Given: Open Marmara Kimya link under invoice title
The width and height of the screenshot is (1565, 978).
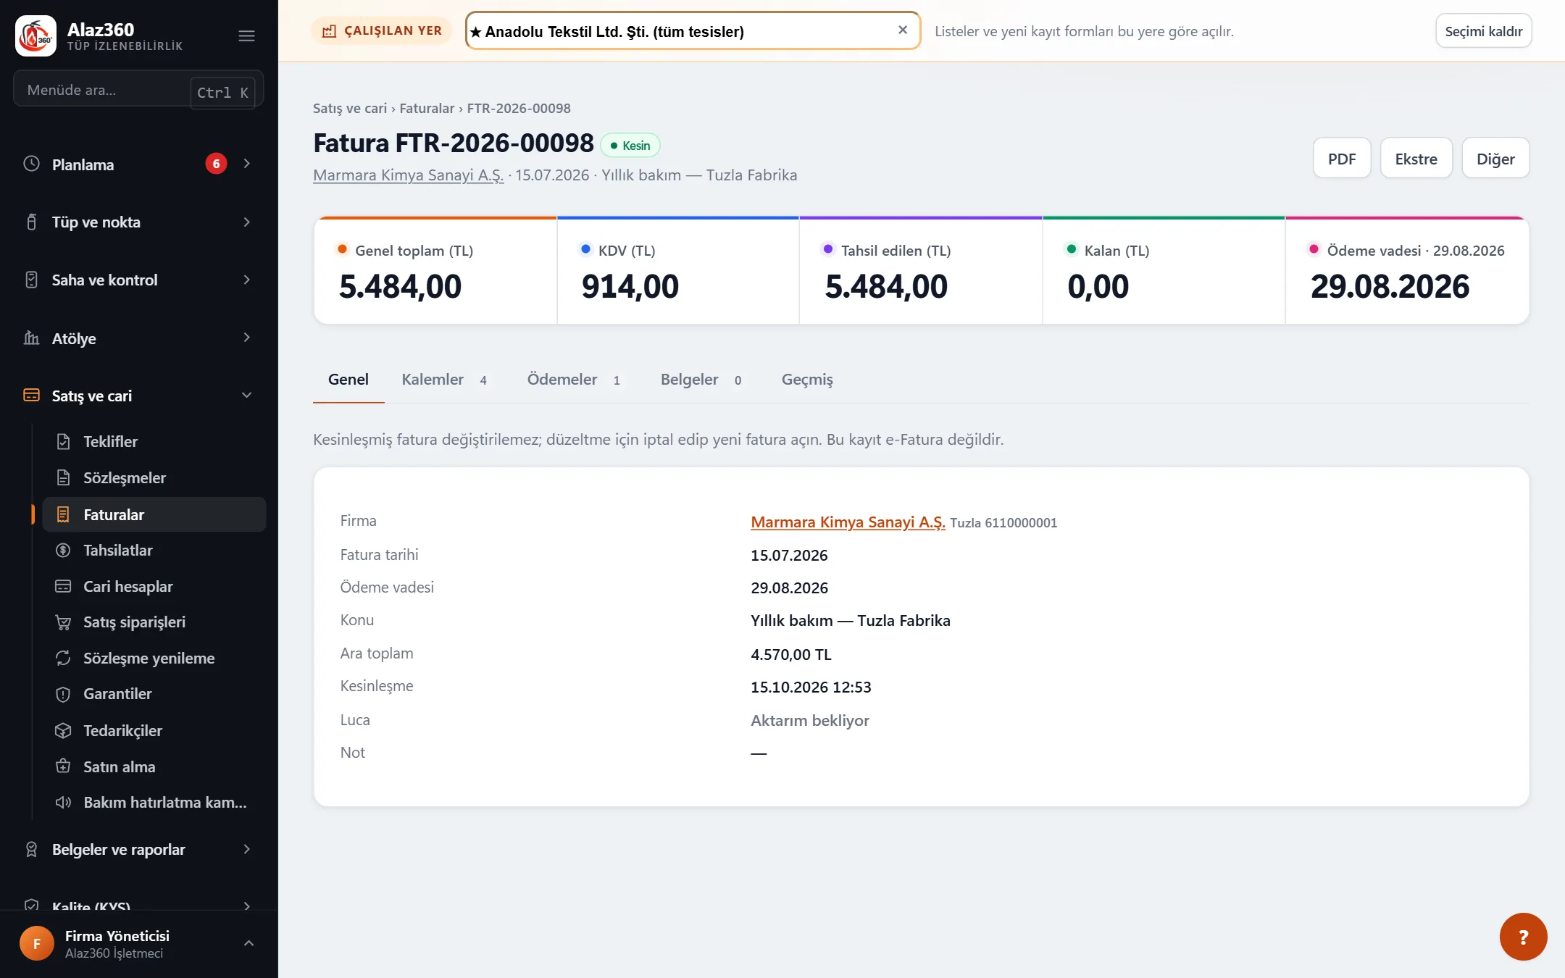Looking at the screenshot, I should coord(408,175).
